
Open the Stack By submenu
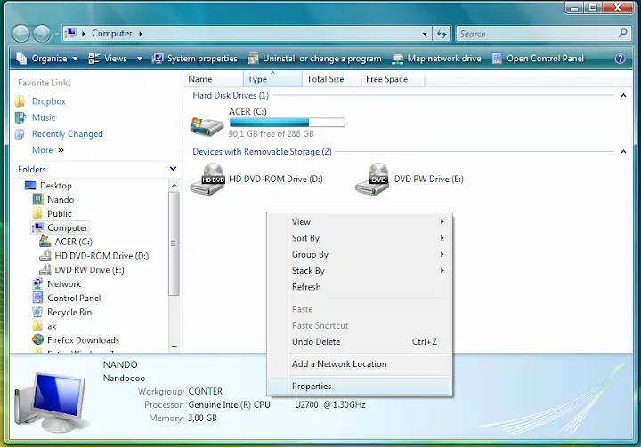(360, 271)
